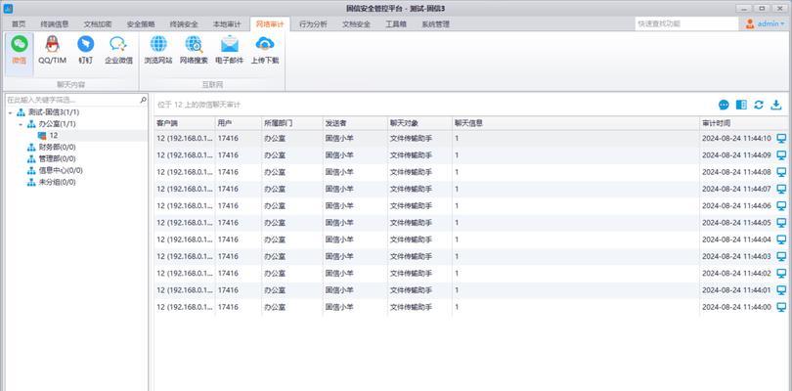Select the 企业微信 audit icon
The image size is (792, 391).
tap(118, 44)
